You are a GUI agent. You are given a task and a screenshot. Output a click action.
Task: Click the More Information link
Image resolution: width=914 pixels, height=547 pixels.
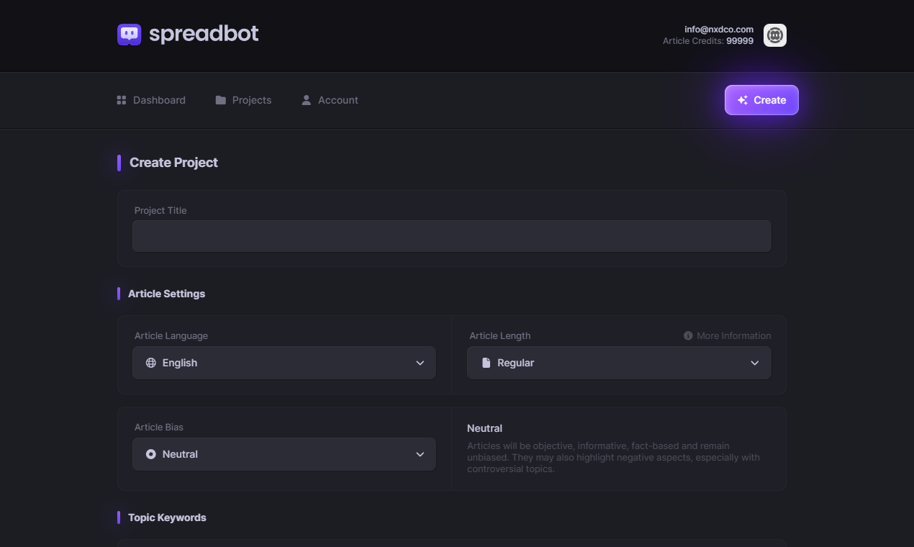[733, 336]
